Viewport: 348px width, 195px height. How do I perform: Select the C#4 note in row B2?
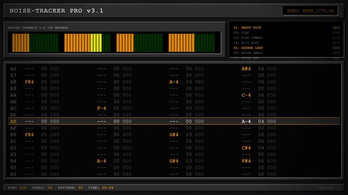246,148
